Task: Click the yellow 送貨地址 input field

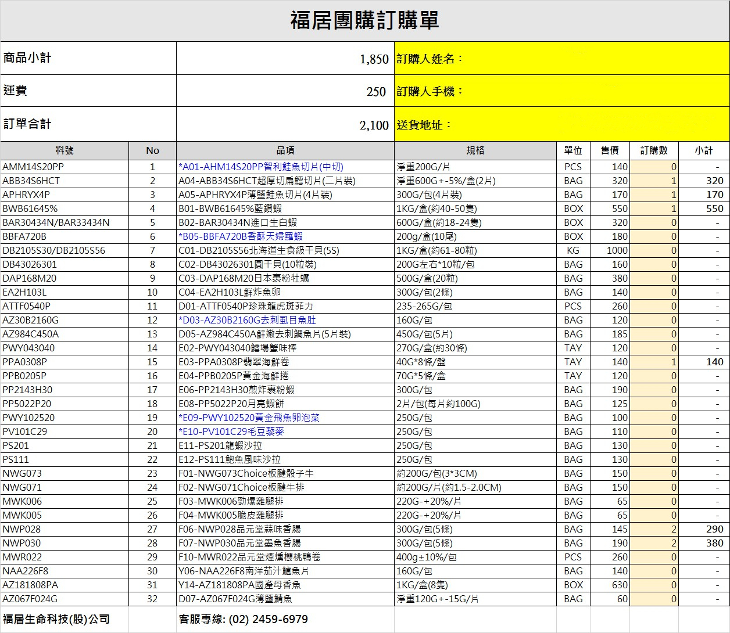Action: (x=562, y=124)
